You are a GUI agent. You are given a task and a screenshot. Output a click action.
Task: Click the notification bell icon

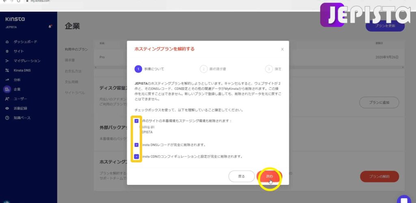click(50, 27)
